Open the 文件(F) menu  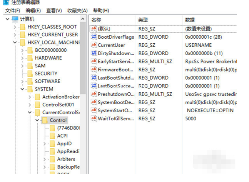[x=13, y=10]
